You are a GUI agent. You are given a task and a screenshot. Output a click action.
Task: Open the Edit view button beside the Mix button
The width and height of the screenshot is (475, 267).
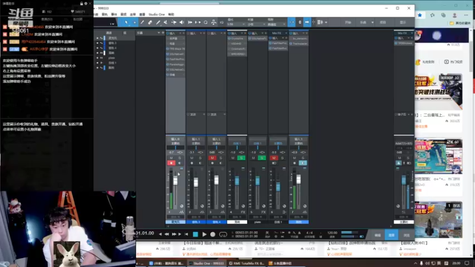(x=378, y=235)
